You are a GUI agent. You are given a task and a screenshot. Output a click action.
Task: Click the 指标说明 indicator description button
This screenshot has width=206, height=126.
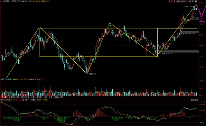pyautogui.click(x=194, y=100)
